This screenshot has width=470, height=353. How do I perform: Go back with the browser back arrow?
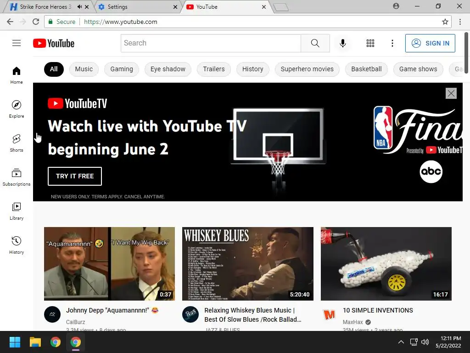click(10, 22)
